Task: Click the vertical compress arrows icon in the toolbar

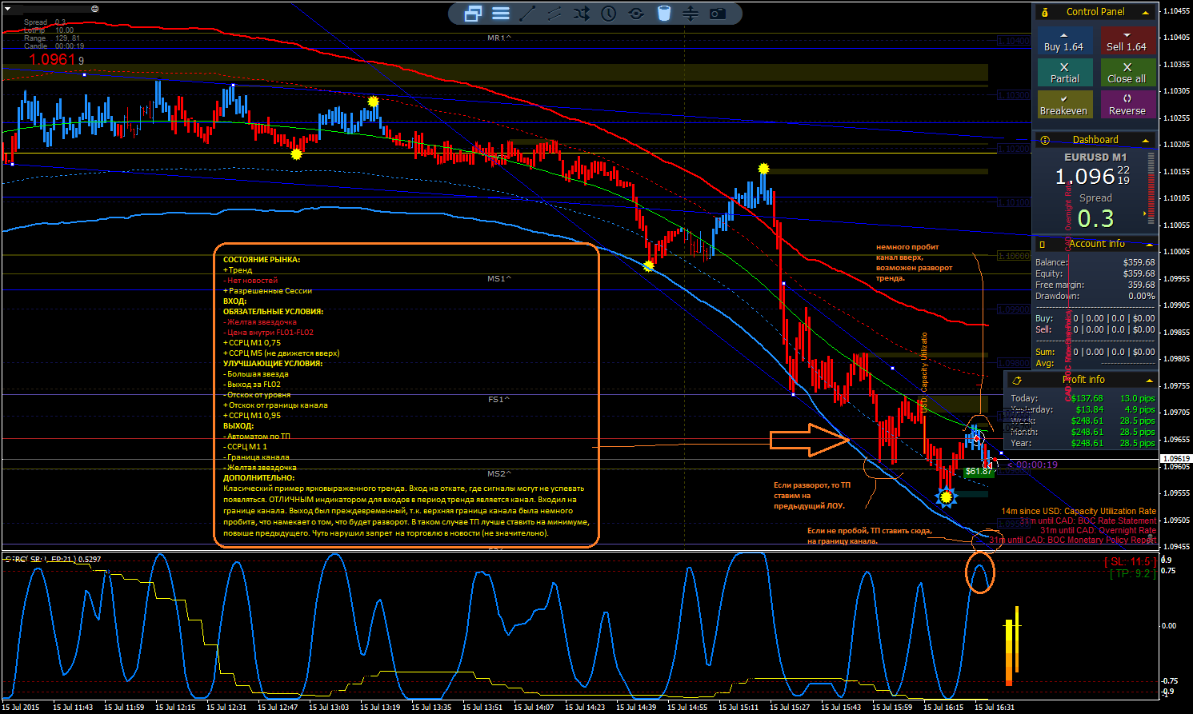Action: 691,14
